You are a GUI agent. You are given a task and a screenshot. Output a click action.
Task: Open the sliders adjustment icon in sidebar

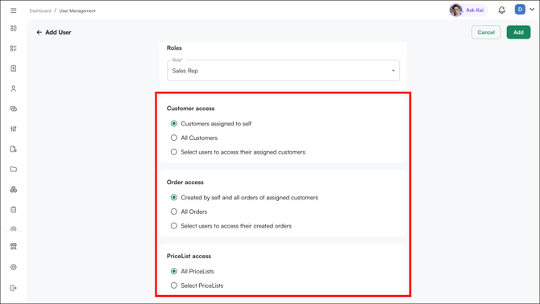[14, 129]
